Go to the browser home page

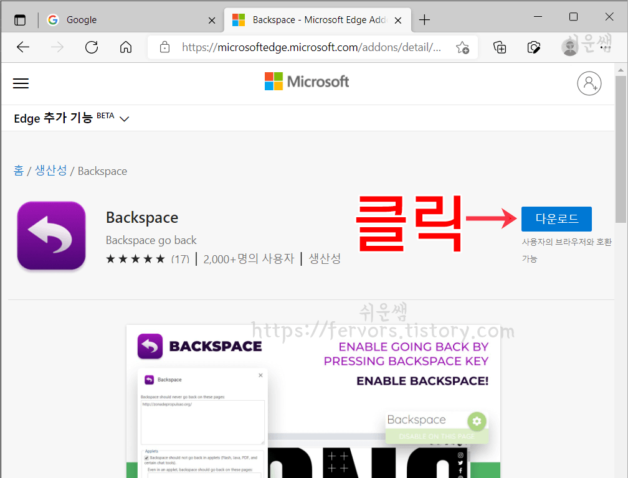tap(126, 47)
